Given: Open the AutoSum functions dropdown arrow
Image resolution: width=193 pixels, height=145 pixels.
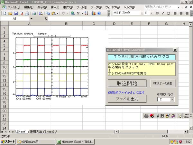Looking at the screenshot, I should point(82,13).
